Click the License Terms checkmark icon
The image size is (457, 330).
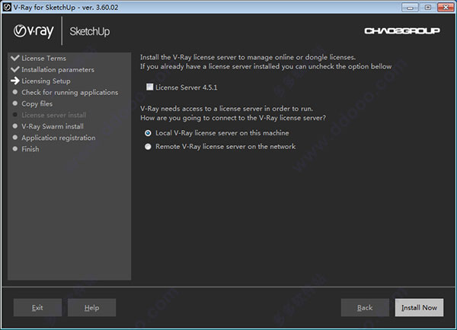(15, 58)
